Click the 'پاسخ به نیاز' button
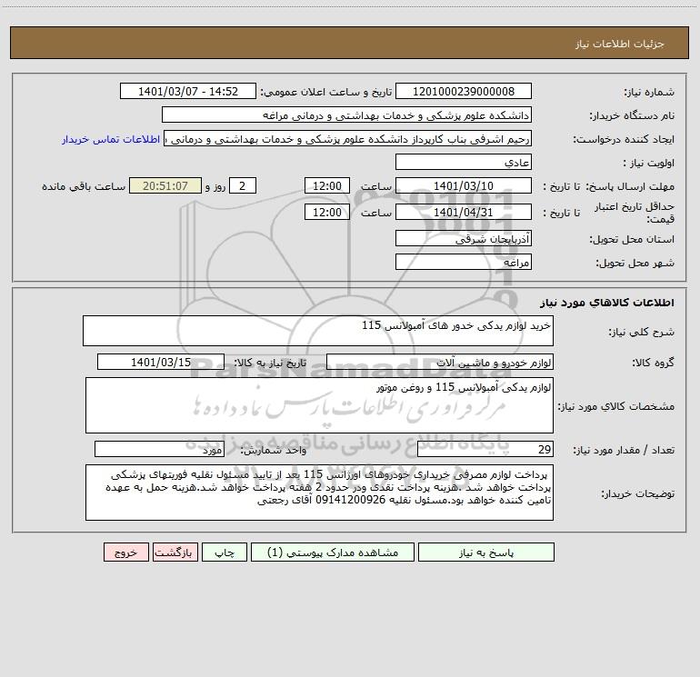The height and width of the screenshot is (677, 700). 486,553
